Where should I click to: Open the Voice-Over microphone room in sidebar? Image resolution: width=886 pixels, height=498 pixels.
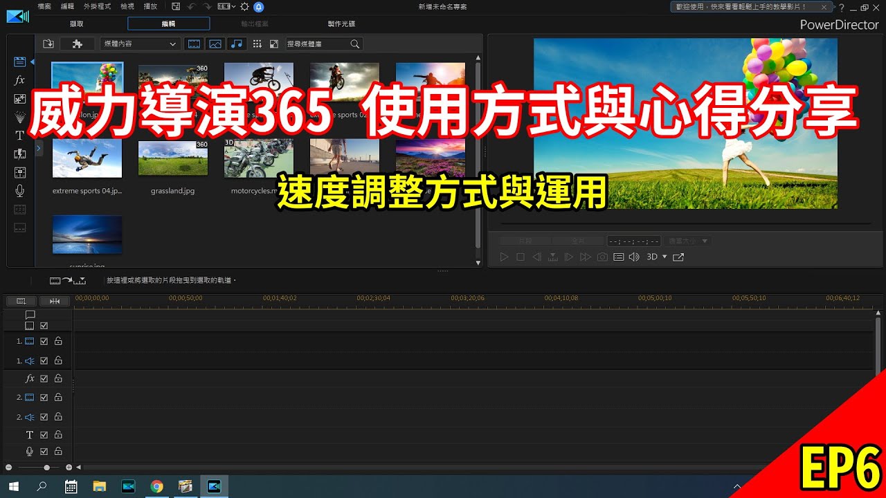click(19, 191)
